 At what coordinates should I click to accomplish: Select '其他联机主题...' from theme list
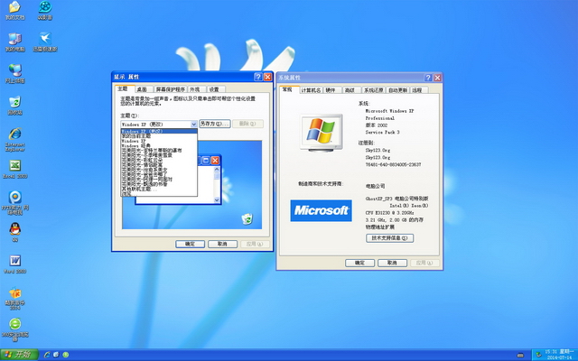pos(159,189)
